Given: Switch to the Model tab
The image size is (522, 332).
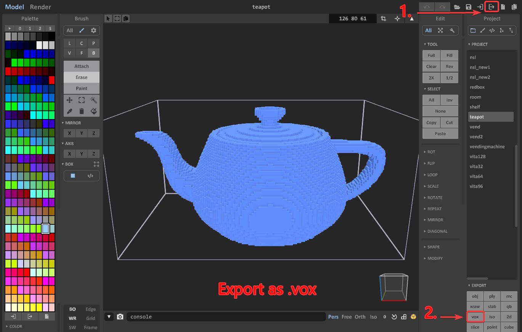Looking at the screenshot, I should coord(14,6).
